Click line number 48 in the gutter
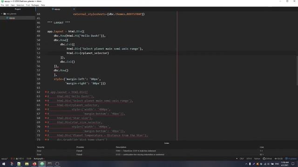This screenshot has height=167, width=298. [x=39, y=32]
